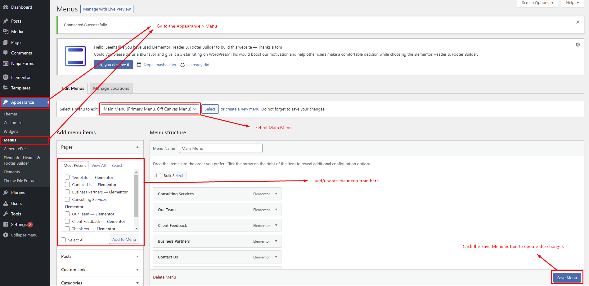Click the Appearance paintbrush icon
Screen dimensions: 589x286
click(6, 102)
